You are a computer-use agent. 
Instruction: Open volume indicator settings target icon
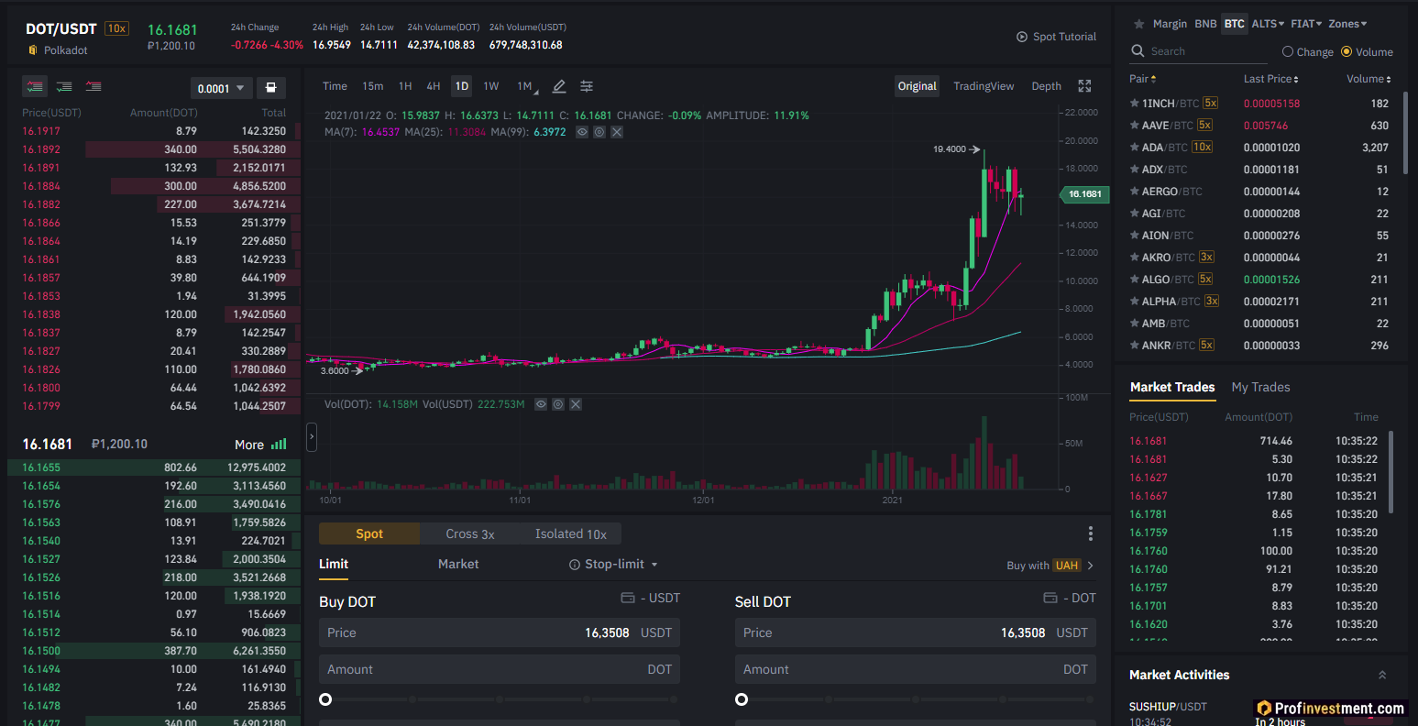(558, 404)
